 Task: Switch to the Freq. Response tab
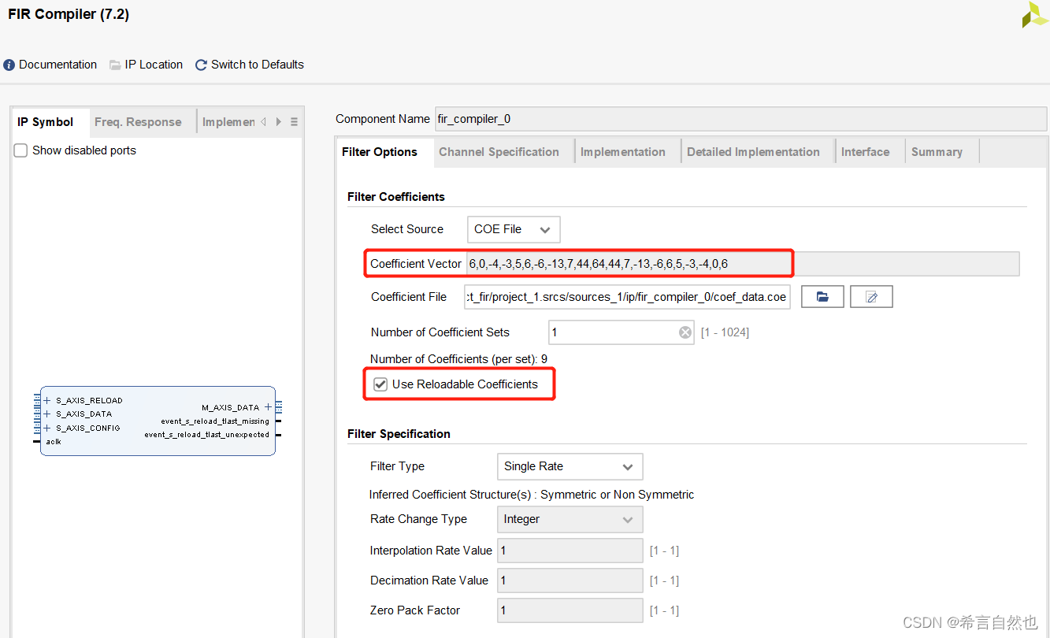tap(138, 122)
